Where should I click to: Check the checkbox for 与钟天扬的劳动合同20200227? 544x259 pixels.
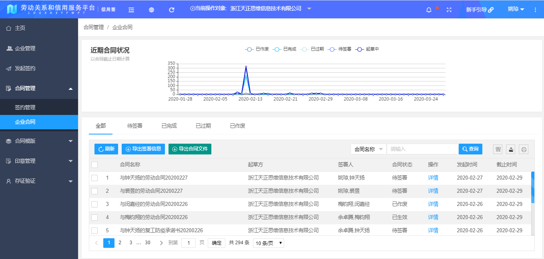[94, 178]
